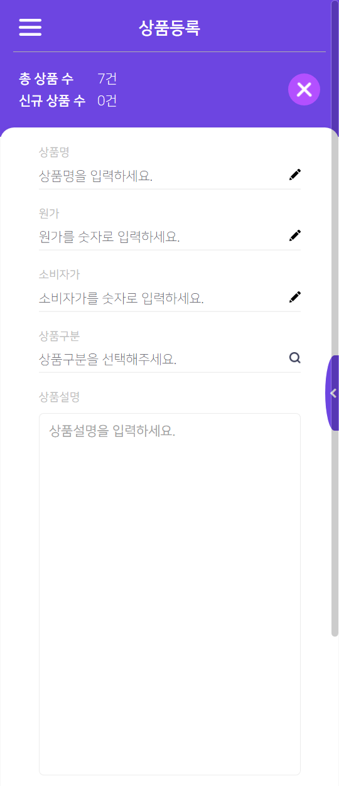This screenshot has height=786, width=339.
Task: Click the 상품설명 field label
Action: tap(59, 397)
